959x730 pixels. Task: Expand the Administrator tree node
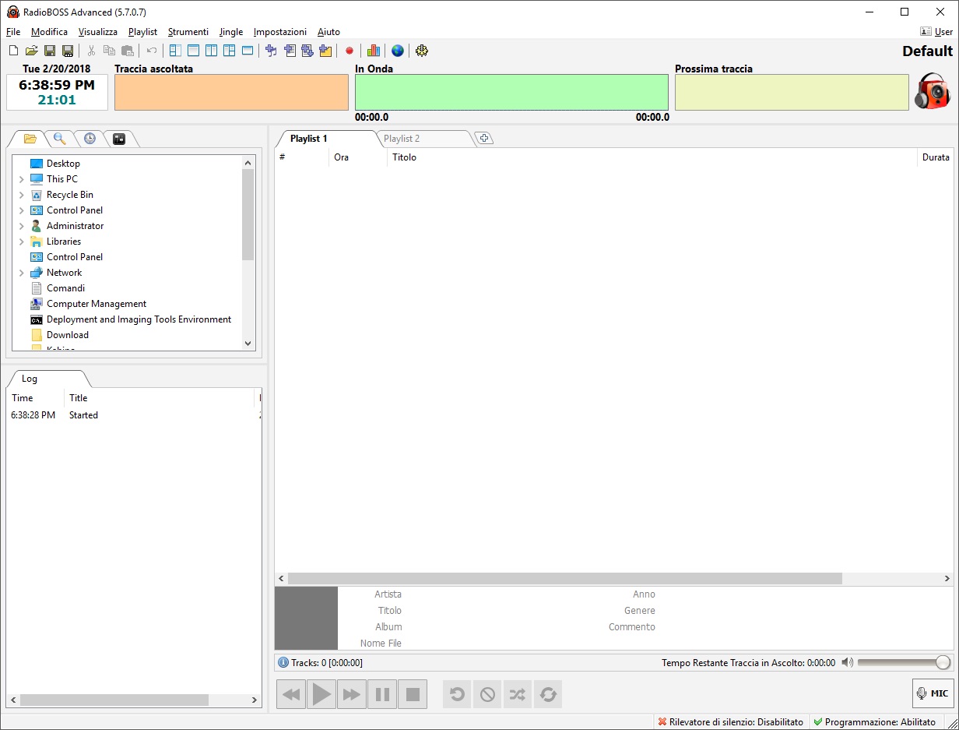(21, 226)
